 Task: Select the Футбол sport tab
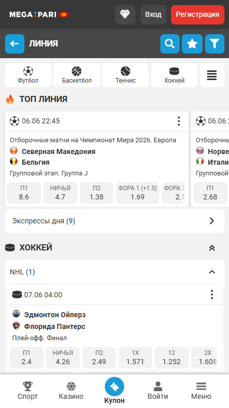[28, 75]
